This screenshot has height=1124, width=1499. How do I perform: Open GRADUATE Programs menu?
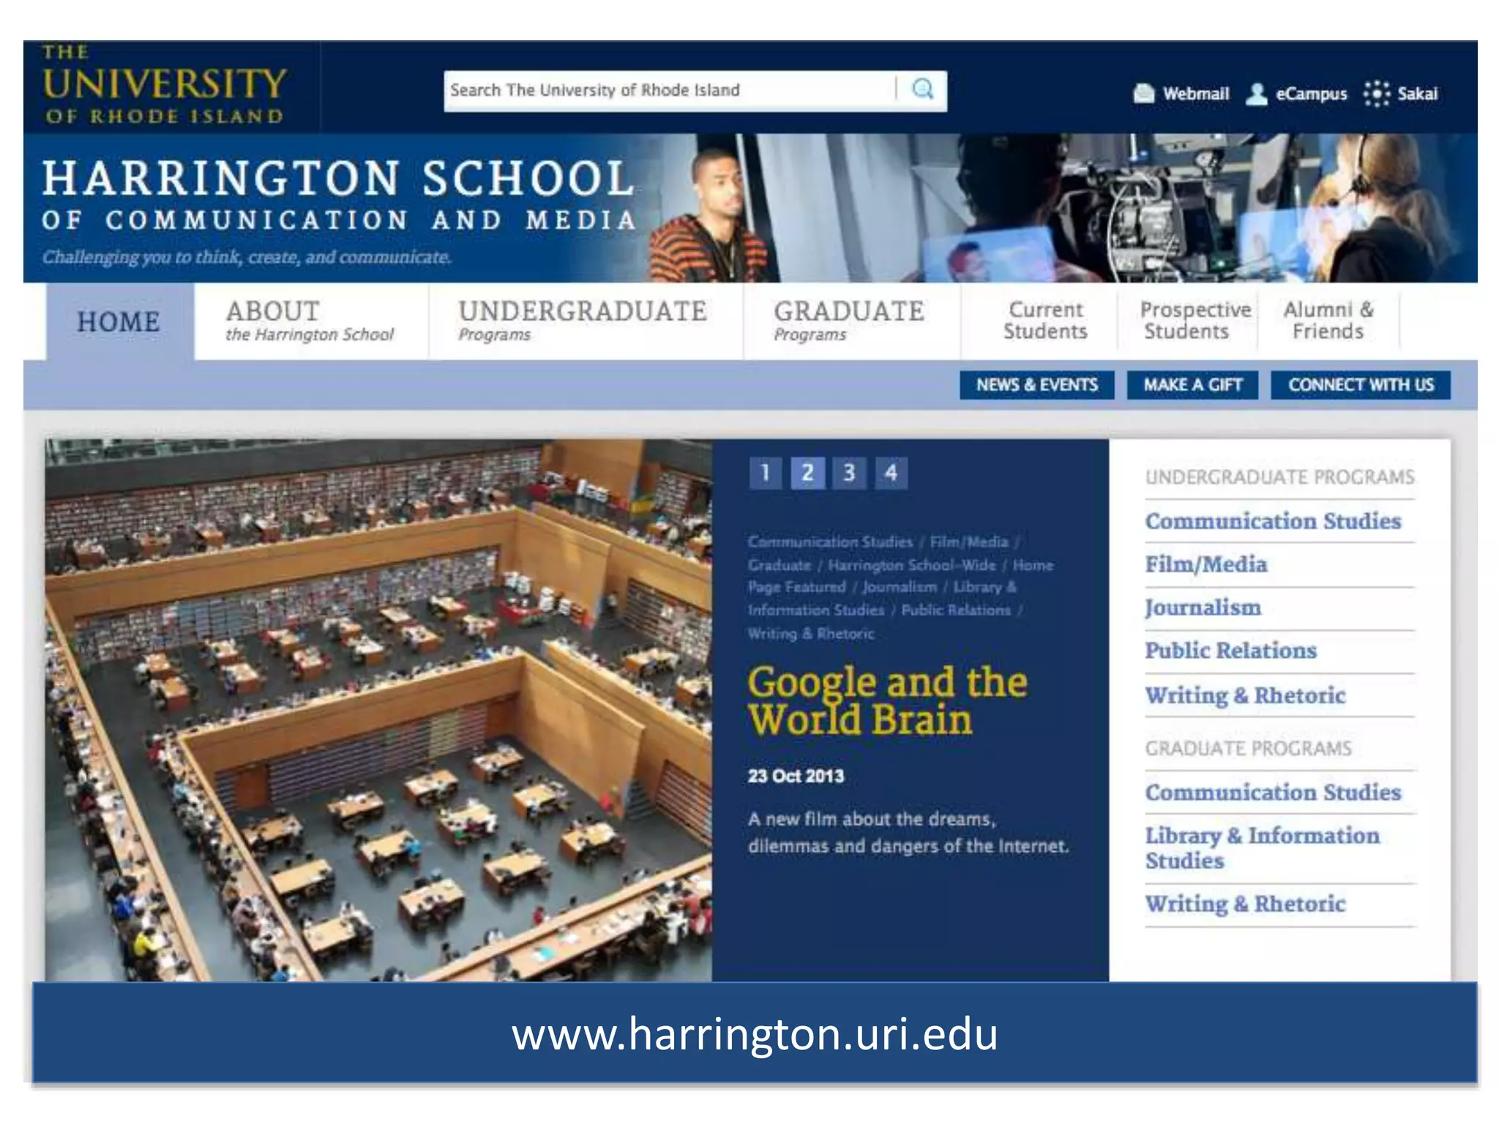[849, 321]
